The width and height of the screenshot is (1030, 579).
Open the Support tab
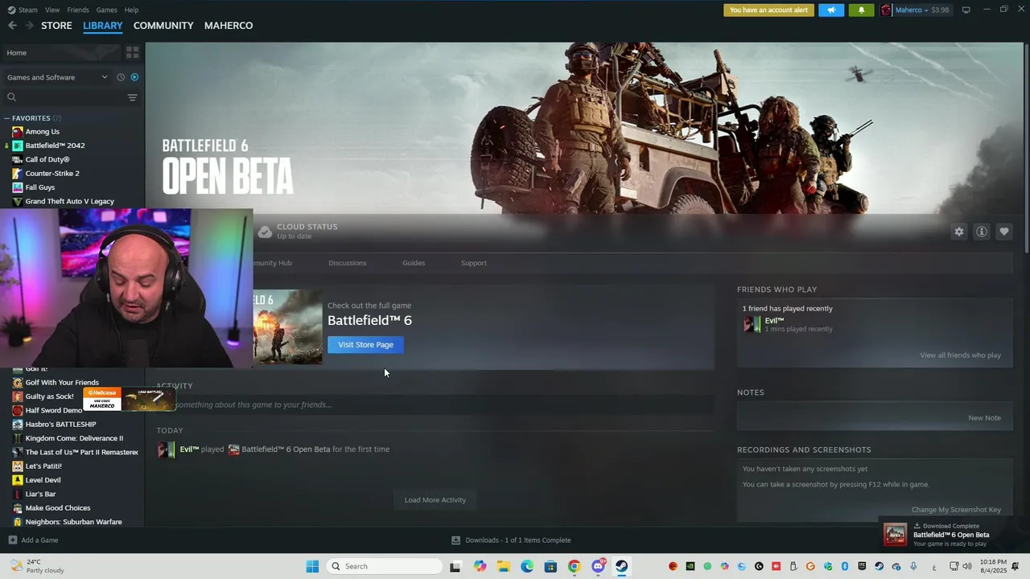(x=473, y=263)
